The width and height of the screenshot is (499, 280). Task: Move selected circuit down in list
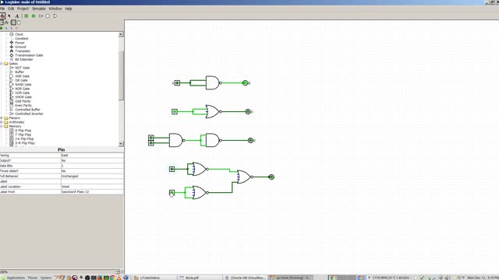point(12,28)
